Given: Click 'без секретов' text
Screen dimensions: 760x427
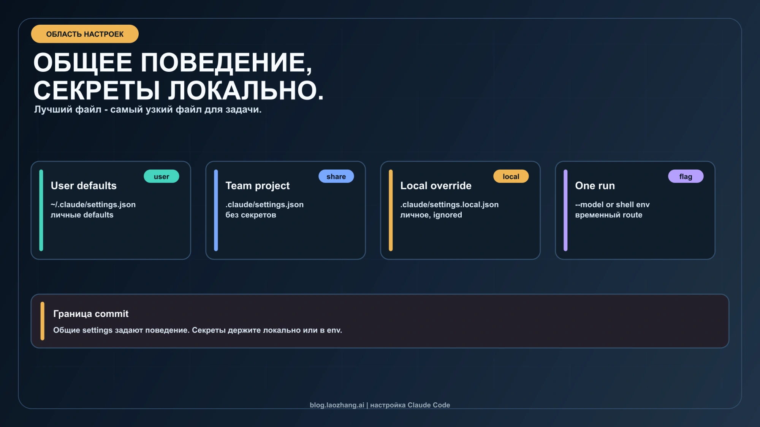Looking at the screenshot, I should pos(251,215).
